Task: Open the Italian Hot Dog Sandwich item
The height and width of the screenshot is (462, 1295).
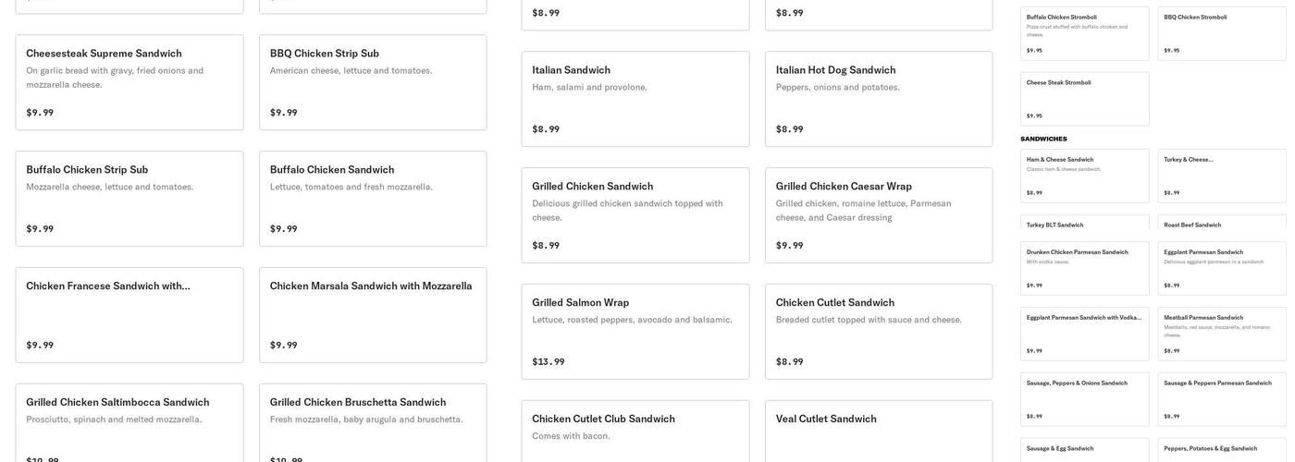Action: [x=879, y=99]
